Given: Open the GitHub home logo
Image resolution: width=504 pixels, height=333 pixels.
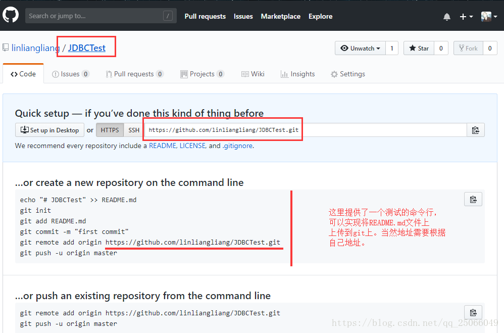Looking at the screenshot, I should pyautogui.click(x=11, y=16).
